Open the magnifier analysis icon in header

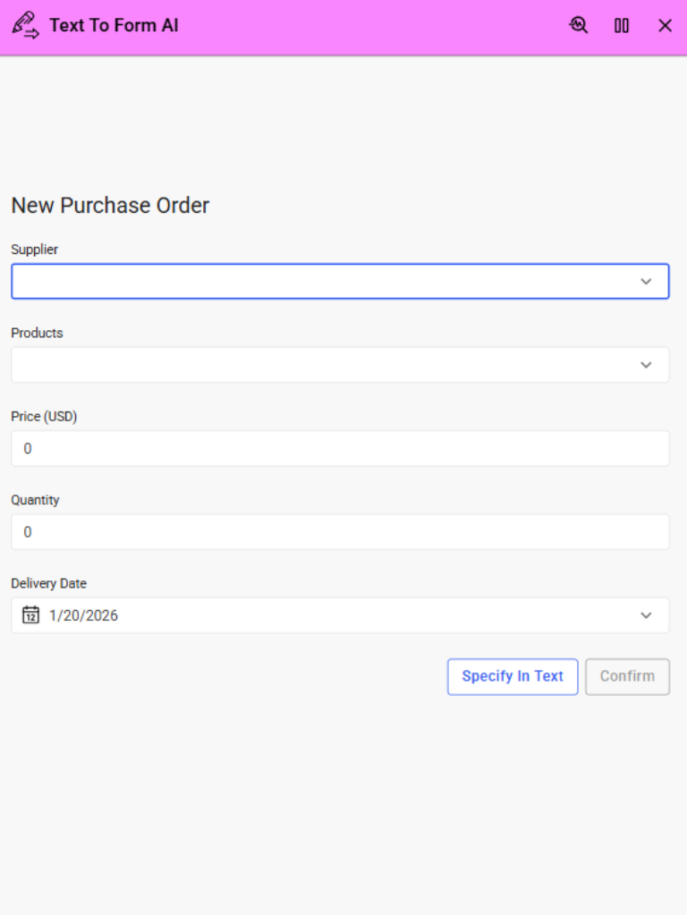click(x=579, y=25)
